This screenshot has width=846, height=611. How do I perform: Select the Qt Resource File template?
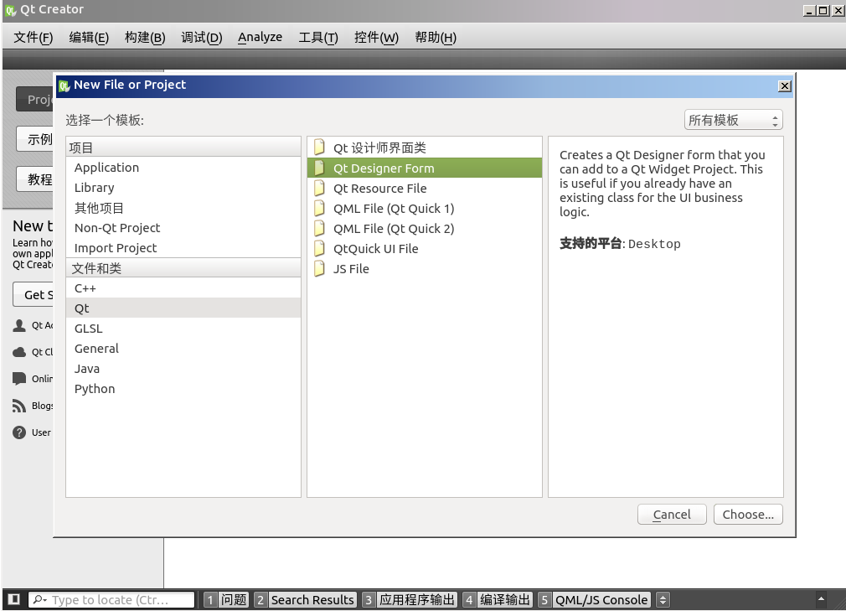coord(425,188)
